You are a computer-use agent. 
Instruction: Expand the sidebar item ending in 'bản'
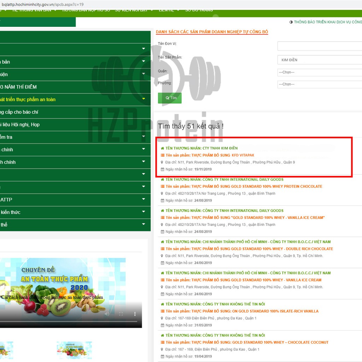[144, 61]
